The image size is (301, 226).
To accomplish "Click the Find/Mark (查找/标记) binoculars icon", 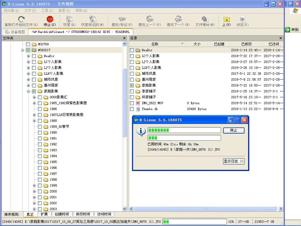I will click(122, 19).
